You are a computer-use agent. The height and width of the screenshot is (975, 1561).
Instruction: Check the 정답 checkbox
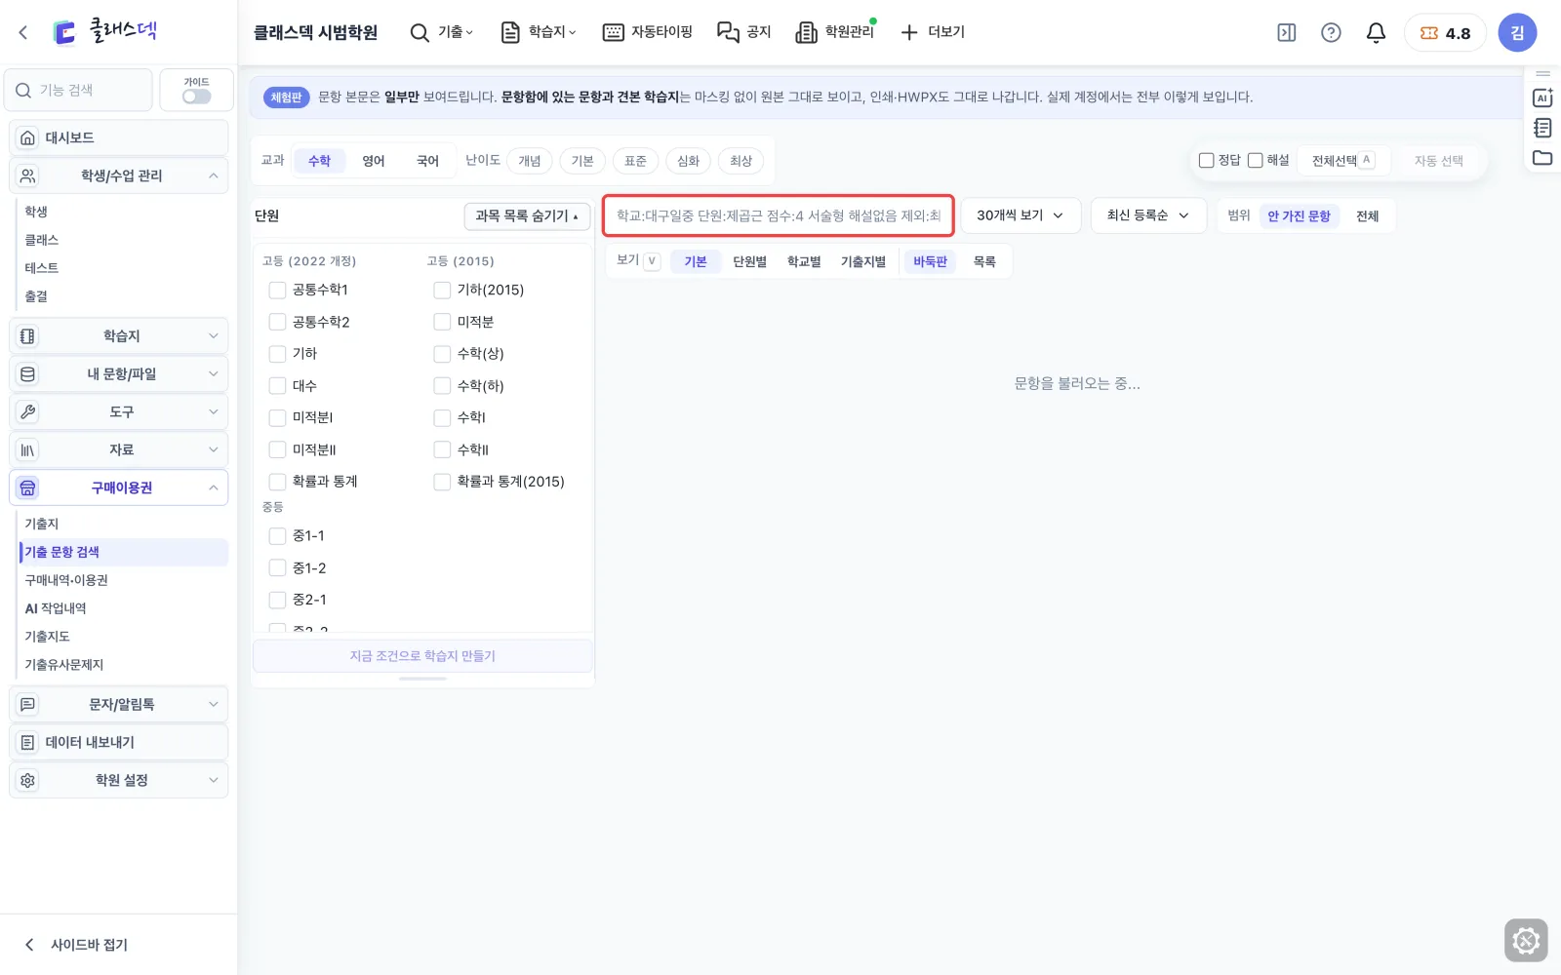pyautogui.click(x=1206, y=160)
